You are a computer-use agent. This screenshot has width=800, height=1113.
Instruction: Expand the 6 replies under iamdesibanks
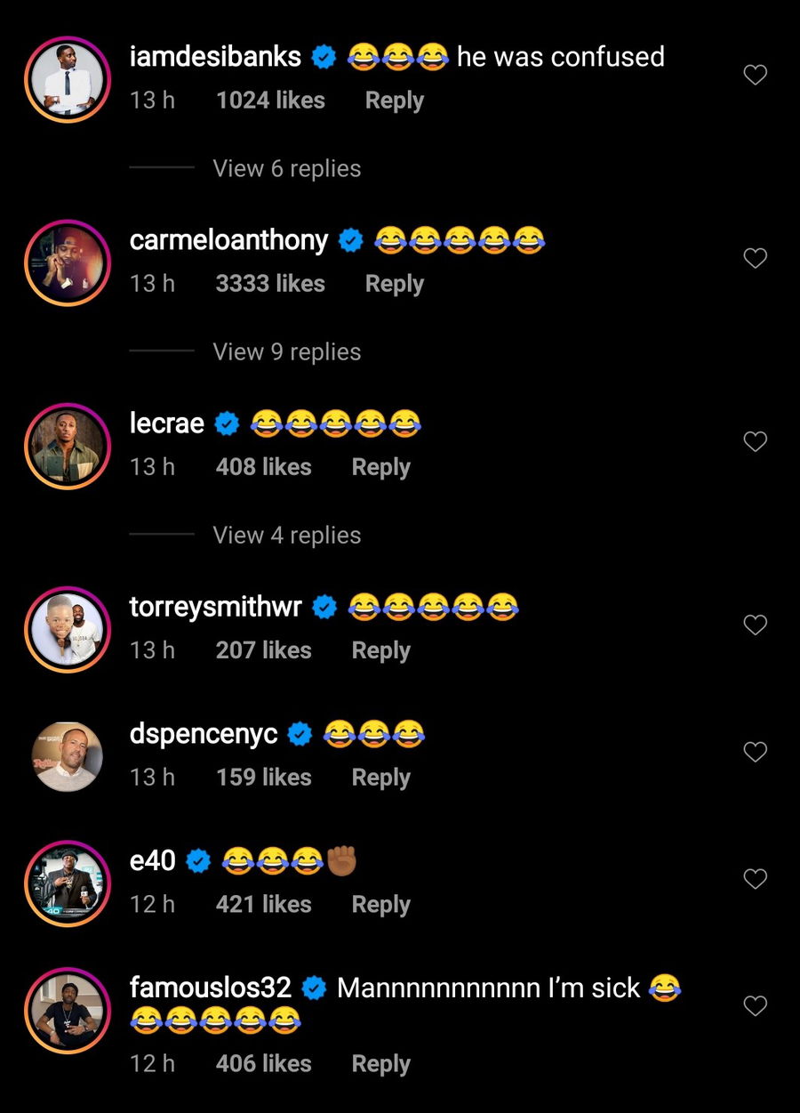point(286,169)
